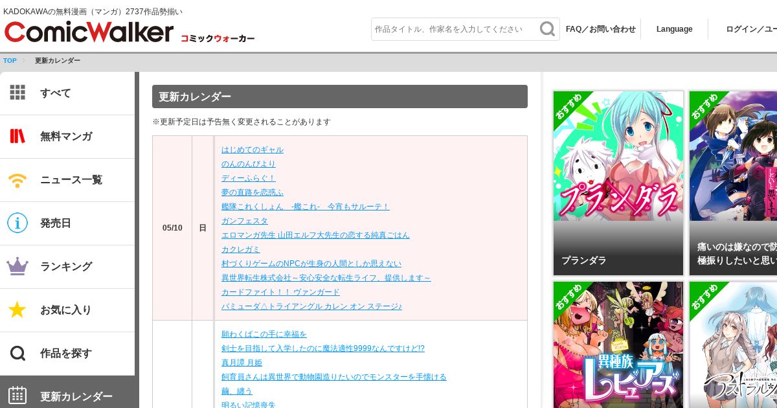Select お気に入り in the sidebar
This screenshot has width=777, height=408.
tap(67, 310)
